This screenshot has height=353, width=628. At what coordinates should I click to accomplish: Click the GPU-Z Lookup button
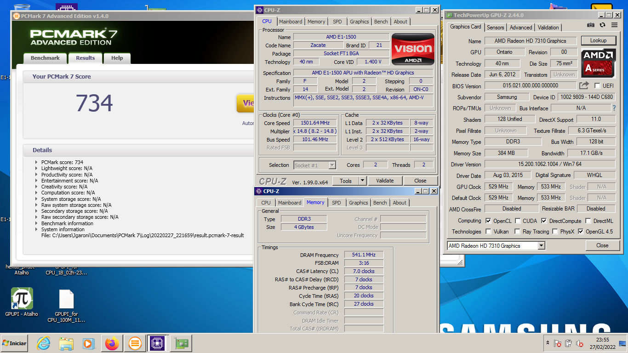click(598, 40)
